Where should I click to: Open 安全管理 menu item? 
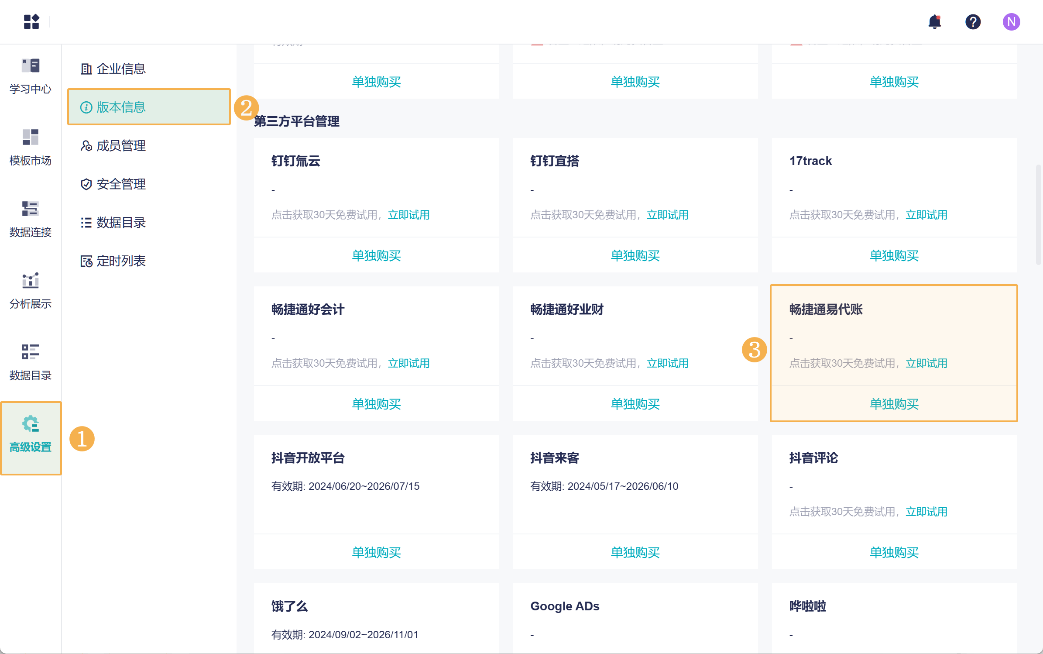(120, 184)
